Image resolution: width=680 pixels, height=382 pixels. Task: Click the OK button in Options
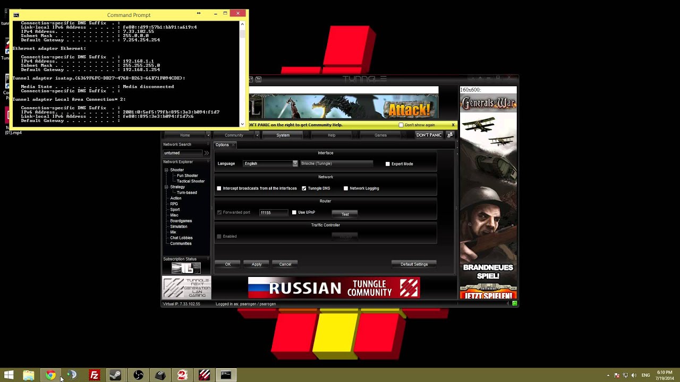[228, 264]
